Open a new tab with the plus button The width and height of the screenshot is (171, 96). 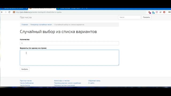87,8
